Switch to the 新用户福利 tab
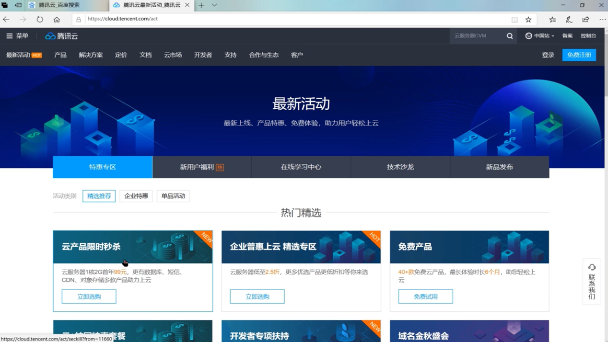608x342 pixels. tap(201, 166)
